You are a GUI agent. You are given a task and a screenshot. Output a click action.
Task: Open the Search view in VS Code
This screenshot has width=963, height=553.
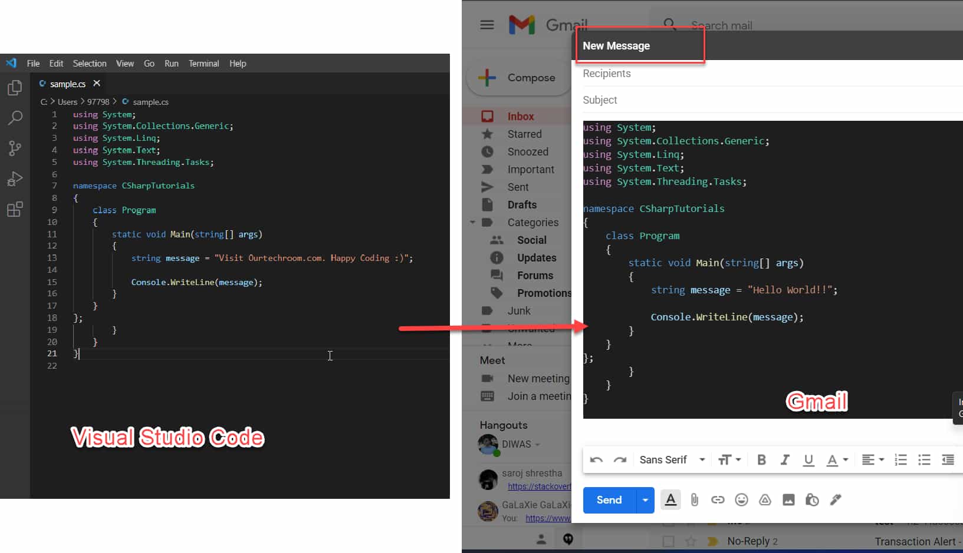point(15,118)
